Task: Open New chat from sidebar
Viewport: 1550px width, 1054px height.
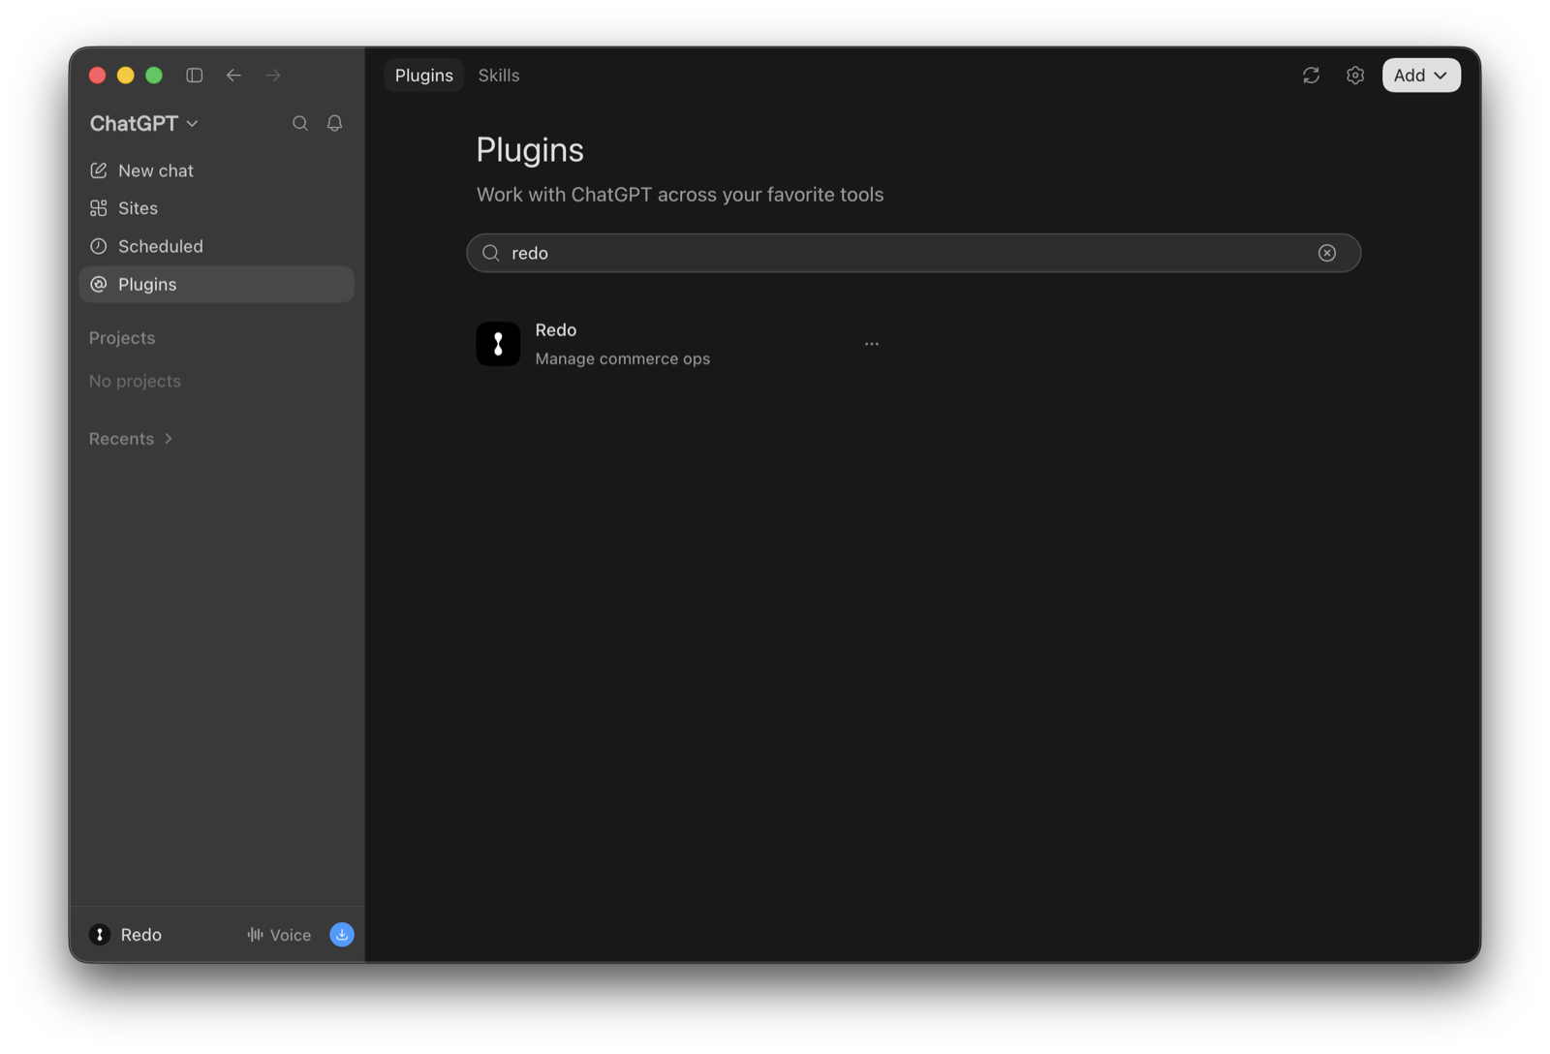Action: (x=216, y=170)
